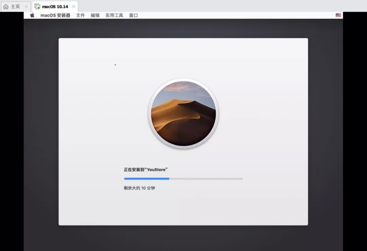
Task: Click the home icon on 主页 tab
Action: [x=6, y=7]
